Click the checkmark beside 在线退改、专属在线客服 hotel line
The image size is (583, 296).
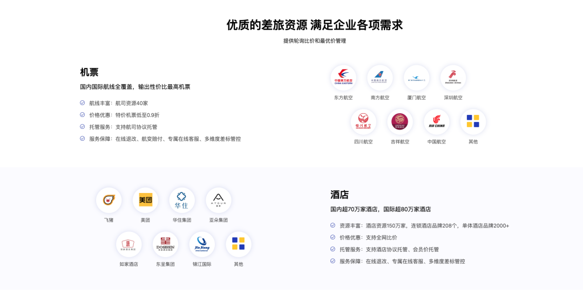coord(333,261)
